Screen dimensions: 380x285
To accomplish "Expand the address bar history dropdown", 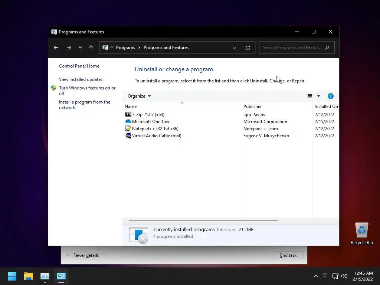I will [234, 48].
